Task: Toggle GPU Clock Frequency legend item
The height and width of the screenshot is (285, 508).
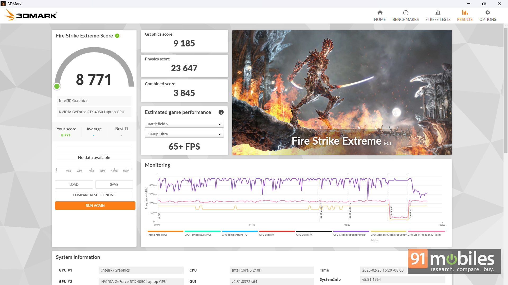Action: tap(426, 233)
